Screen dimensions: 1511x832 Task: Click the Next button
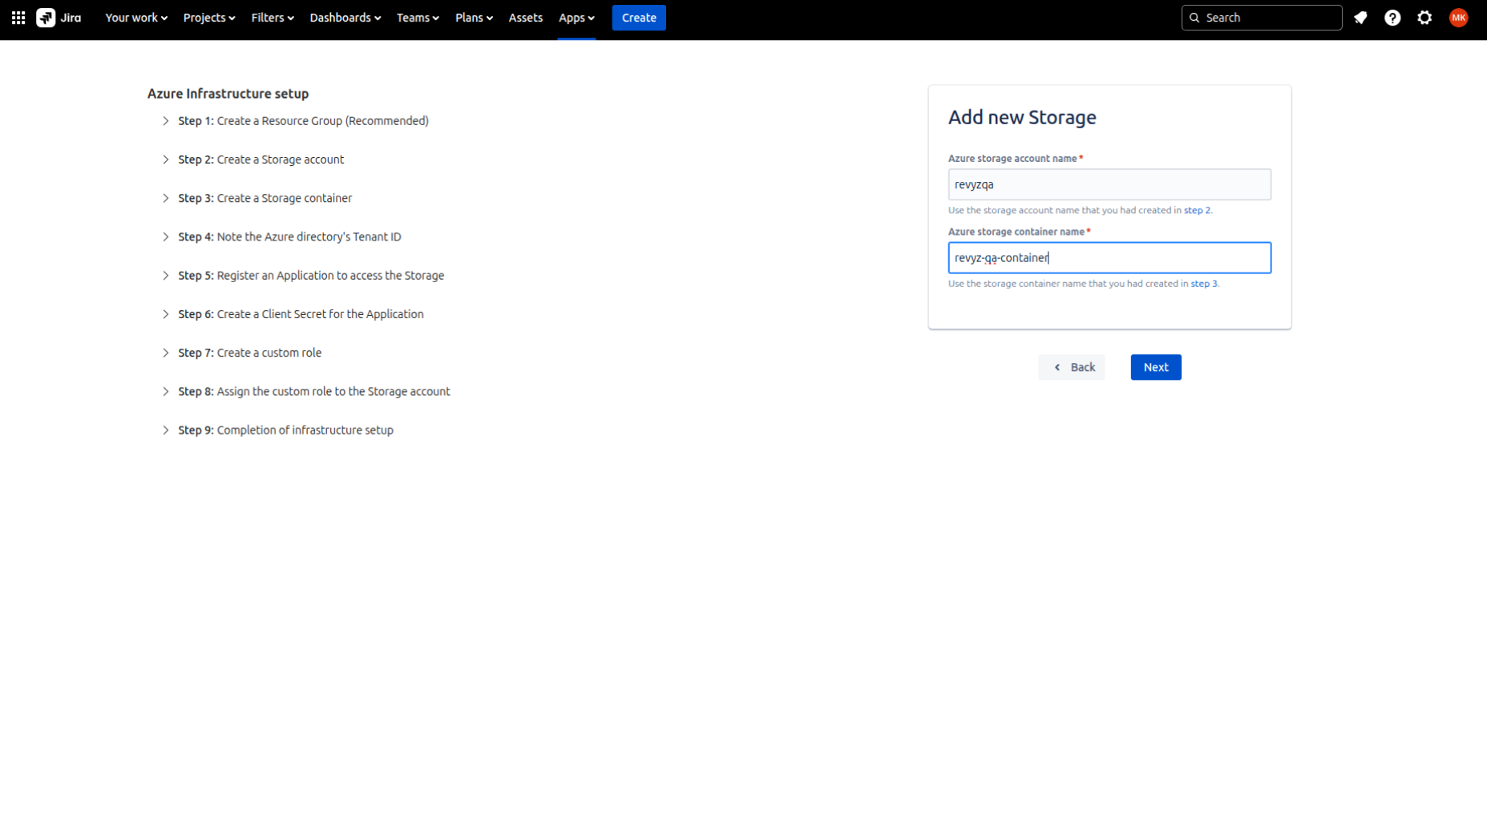pos(1155,367)
